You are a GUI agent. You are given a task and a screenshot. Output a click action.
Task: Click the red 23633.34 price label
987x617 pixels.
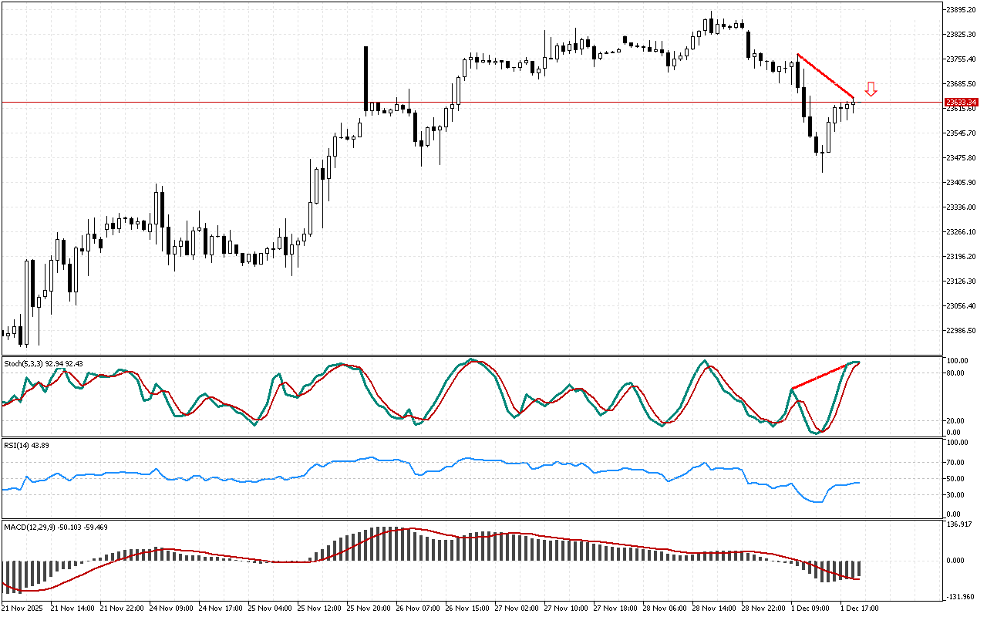[x=962, y=102]
